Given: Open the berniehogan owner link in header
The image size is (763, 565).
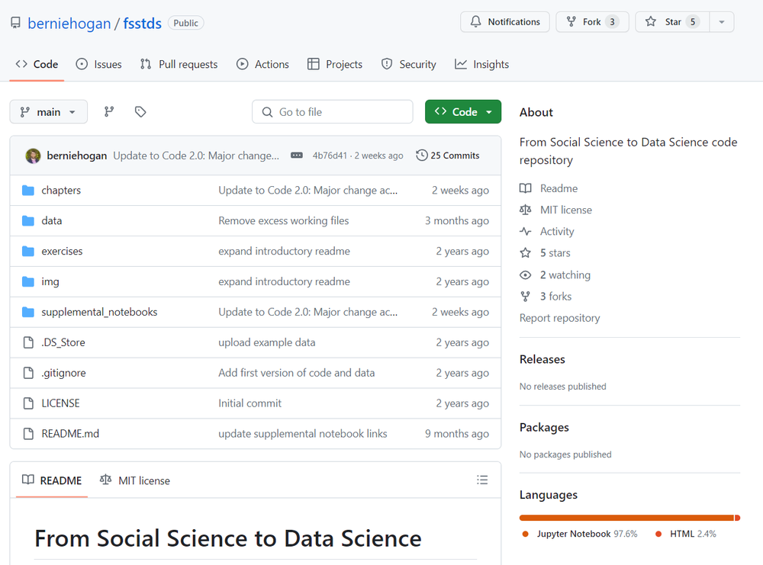Looking at the screenshot, I should [69, 24].
